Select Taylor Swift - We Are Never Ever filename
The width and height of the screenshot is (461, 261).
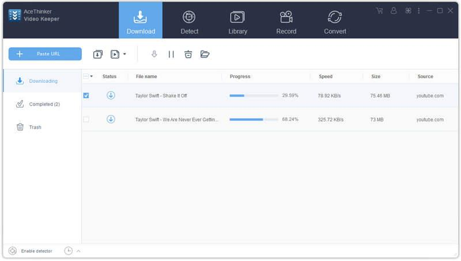tap(176, 120)
